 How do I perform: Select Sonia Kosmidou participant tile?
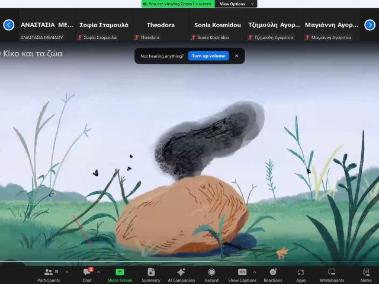(217, 25)
